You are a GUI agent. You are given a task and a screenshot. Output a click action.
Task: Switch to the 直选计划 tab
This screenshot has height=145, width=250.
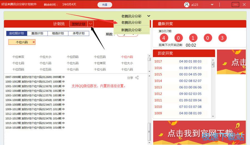coord(37,33)
